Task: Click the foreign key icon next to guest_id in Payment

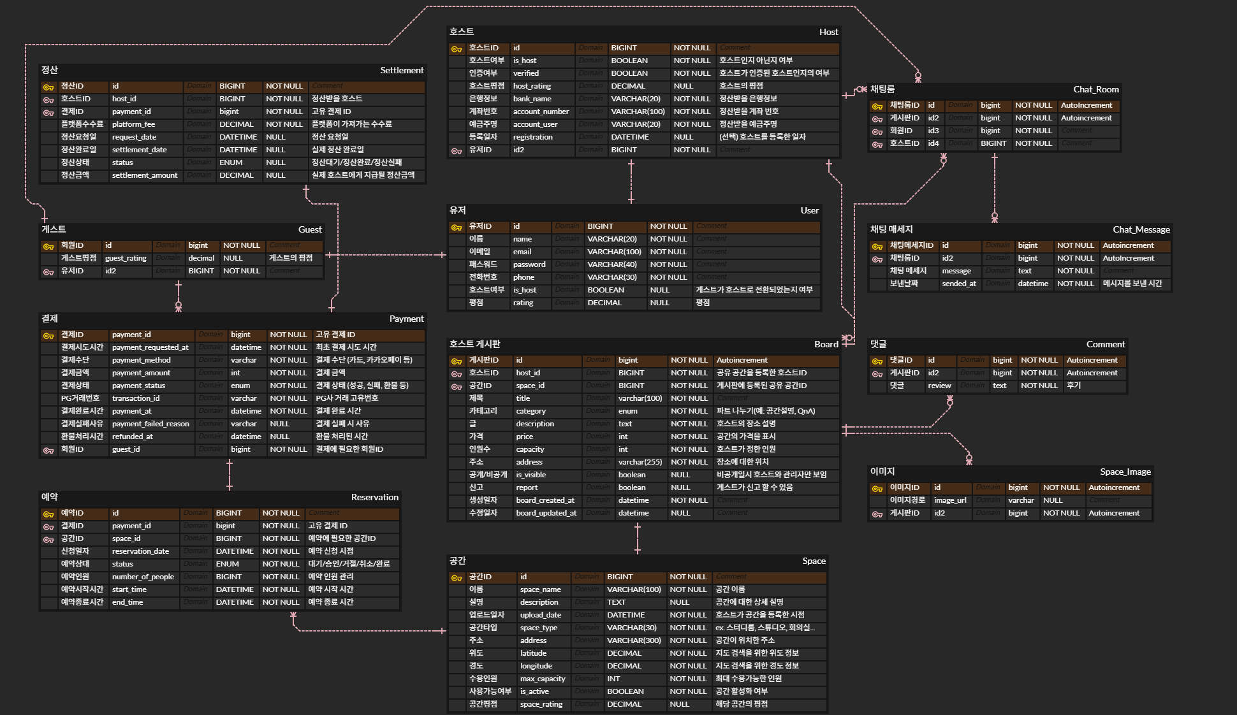Action: tap(48, 450)
